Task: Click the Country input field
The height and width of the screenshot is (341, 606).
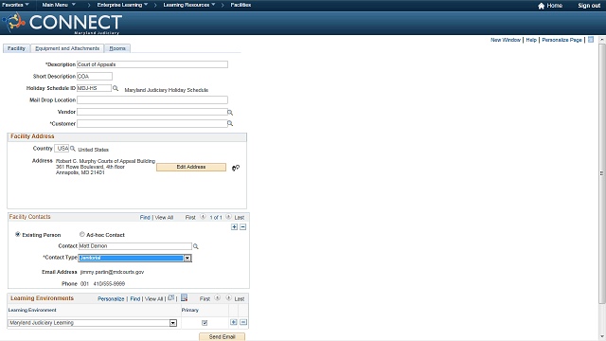Action: point(62,149)
